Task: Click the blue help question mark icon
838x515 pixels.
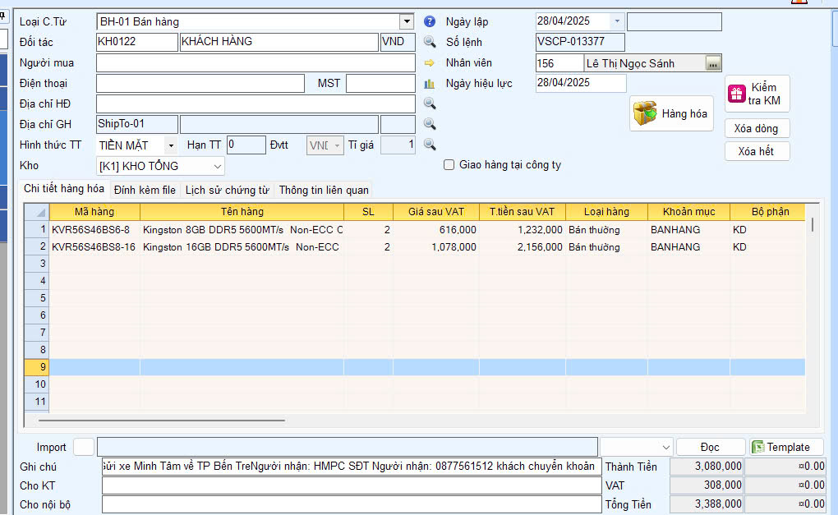Action: (x=429, y=21)
